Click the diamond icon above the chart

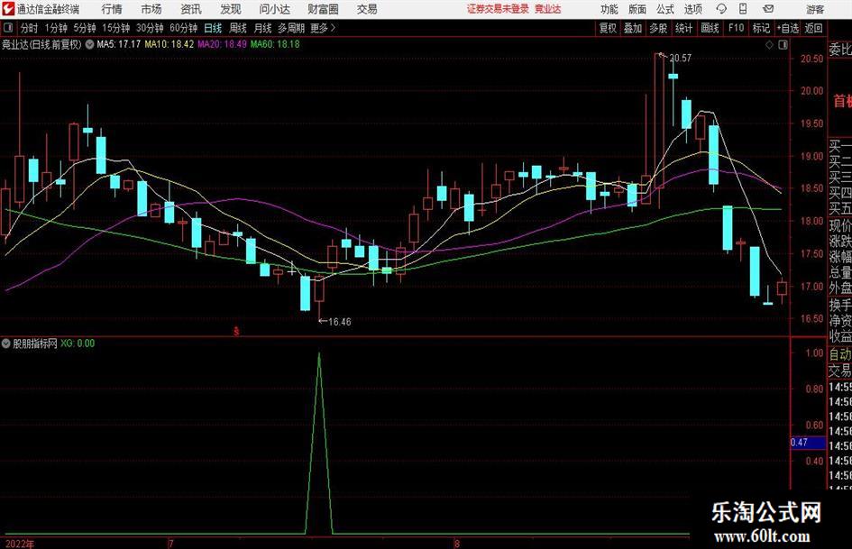point(769,45)
